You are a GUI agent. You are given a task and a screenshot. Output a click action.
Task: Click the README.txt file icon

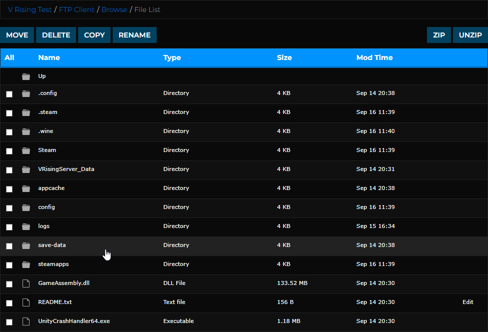click(x=26, y=302)
